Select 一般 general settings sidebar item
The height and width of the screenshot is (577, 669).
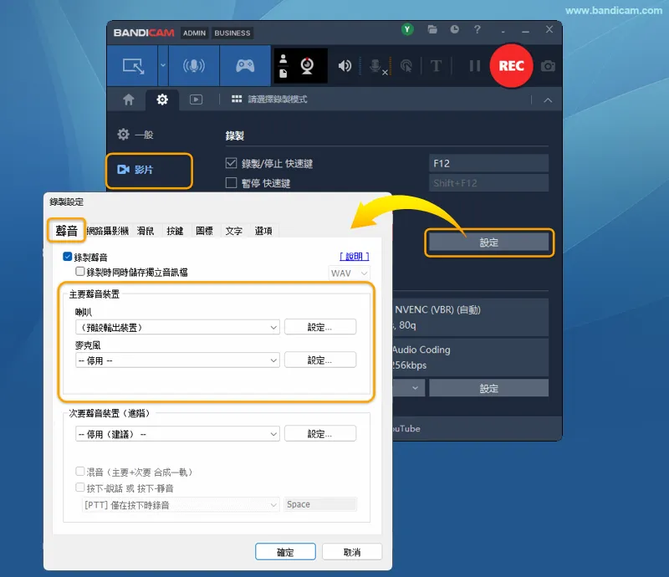click(x=135, y=135)
